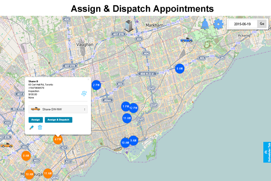The height and width of the screenshot is (181, 271).
Task: Select the orange 4 PM appointment marker
Action: tap(58, 139)
